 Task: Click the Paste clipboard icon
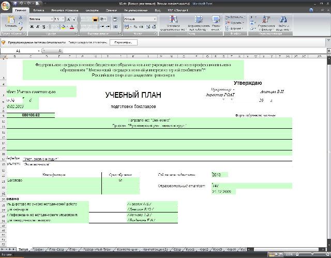(10, 21)
